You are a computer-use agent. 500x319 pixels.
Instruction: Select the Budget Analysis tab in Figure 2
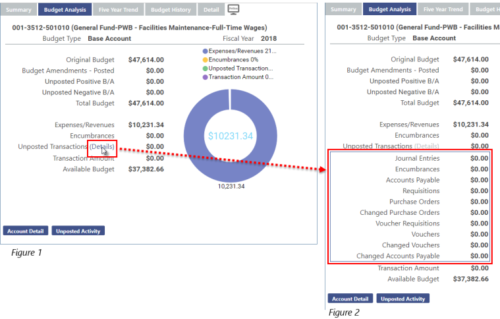(x=390, y=10)
